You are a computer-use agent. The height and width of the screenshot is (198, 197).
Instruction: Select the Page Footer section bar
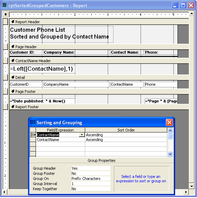pos(99,91)
